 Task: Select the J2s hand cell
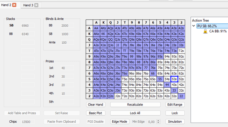click(181, 45)
